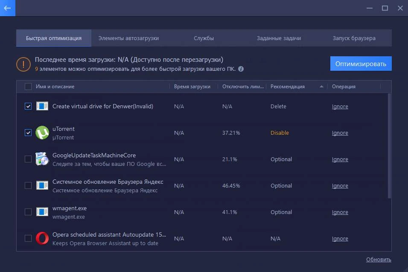Click the 'Create virtual drive for Denwer(Invalid)' name
Image resolution: width=408 pixels, height=272 pixels.
(x=103, y=106)
